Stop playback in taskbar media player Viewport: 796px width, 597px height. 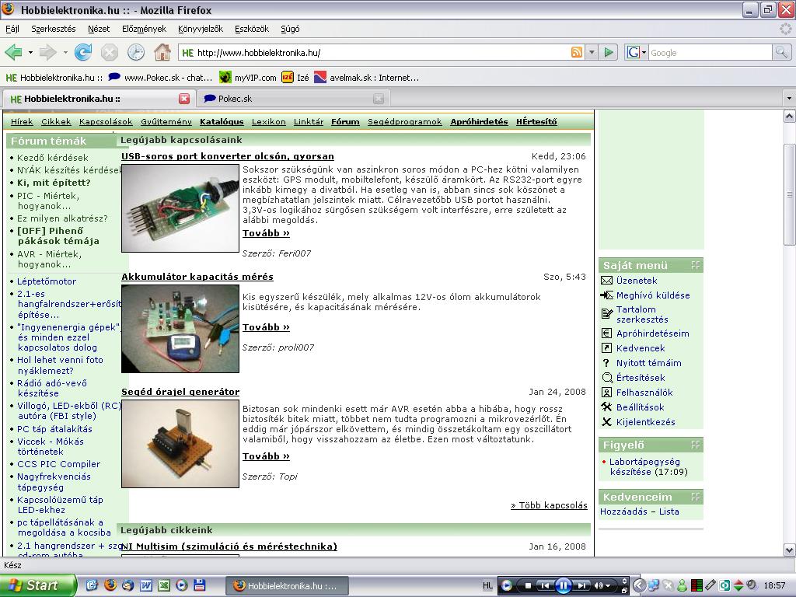pyautogui.click(x=528, y=586)
